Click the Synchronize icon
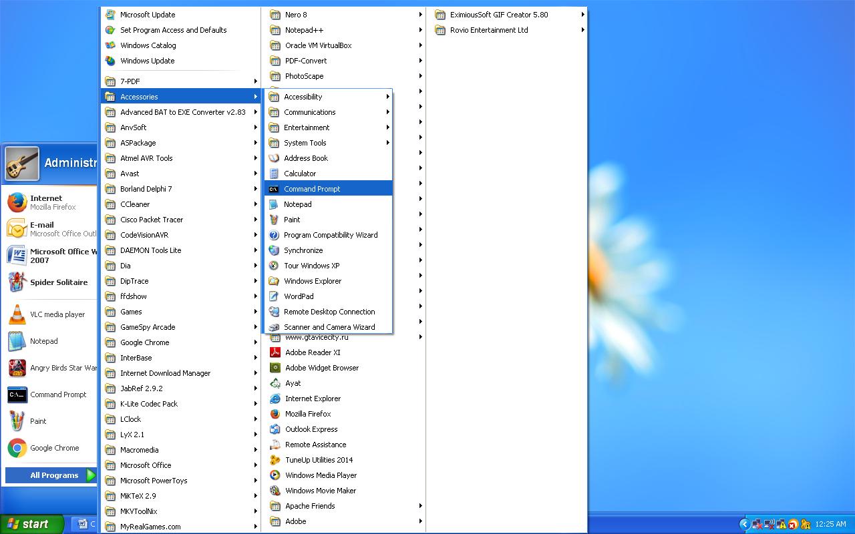Viewport: 855px width, 534px height. pyautogui.click(x=274, y=250)
